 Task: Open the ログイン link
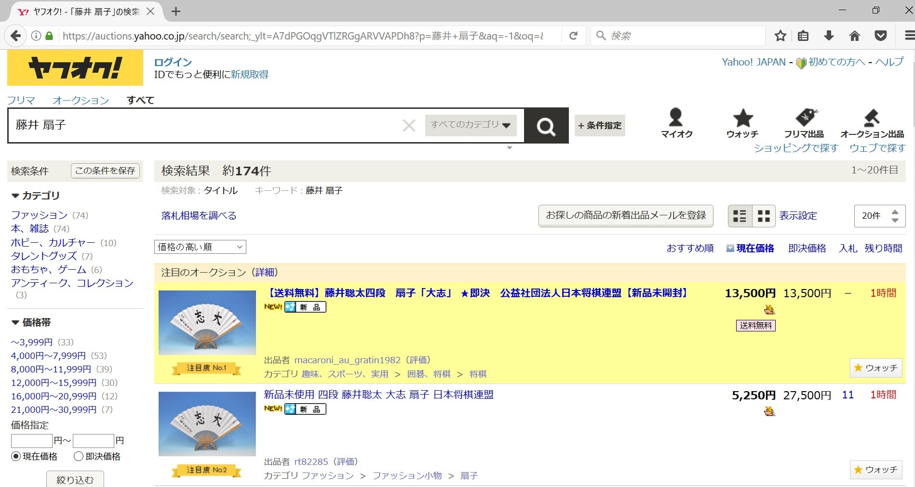173,62
